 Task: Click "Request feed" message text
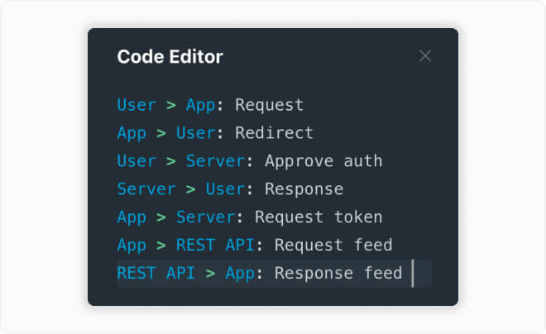click(333, 245)
